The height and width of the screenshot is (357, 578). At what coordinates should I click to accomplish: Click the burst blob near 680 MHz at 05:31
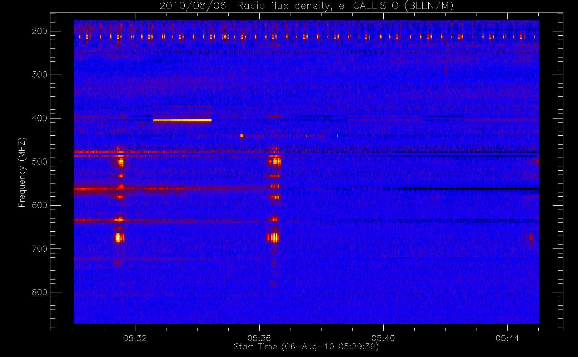[119, 238]
